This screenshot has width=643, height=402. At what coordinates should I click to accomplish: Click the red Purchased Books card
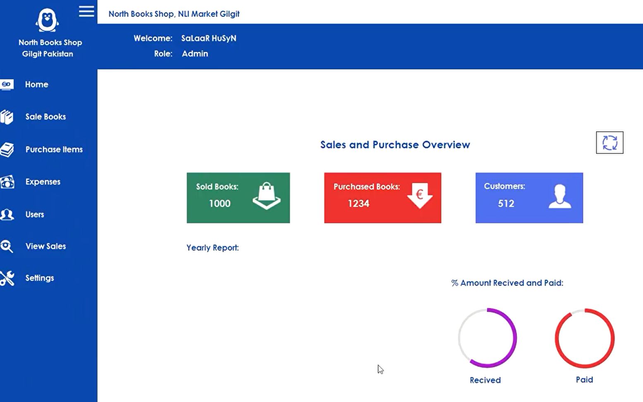(x=382, y=198)
